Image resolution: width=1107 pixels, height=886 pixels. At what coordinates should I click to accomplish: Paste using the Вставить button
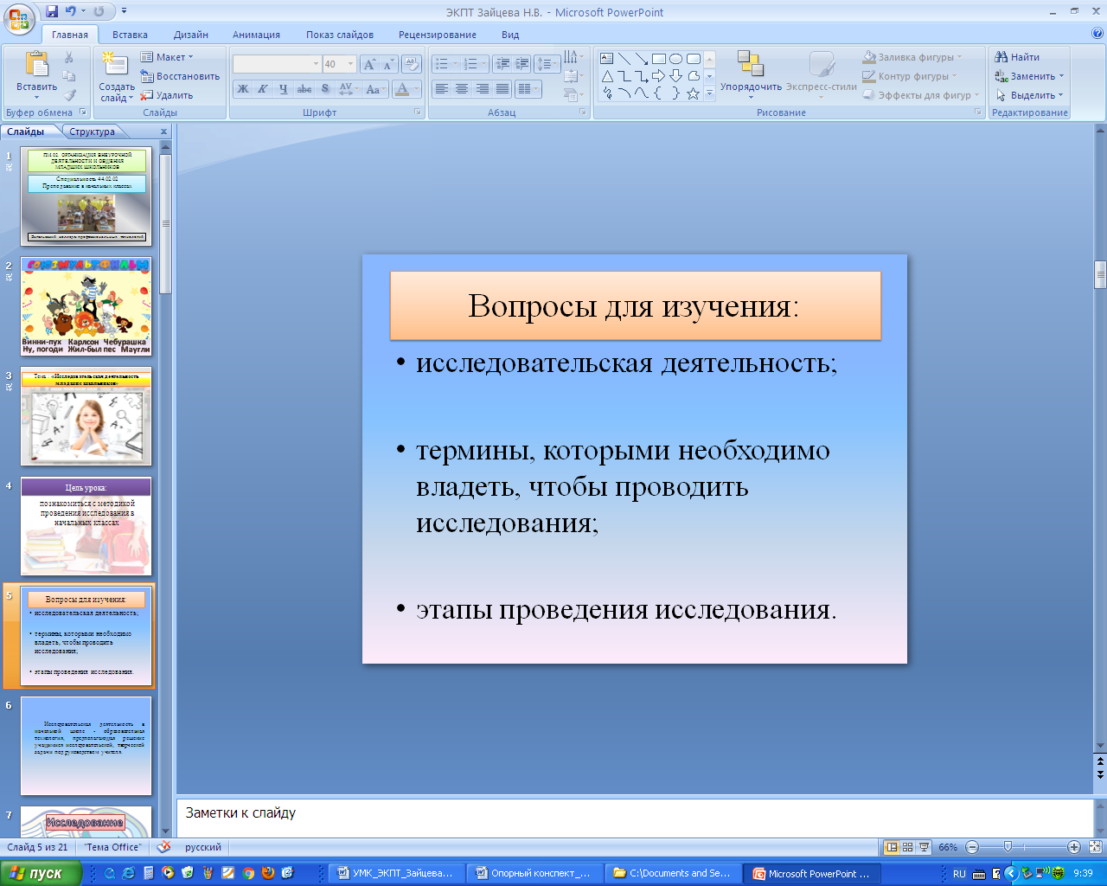[x=37, y=76]
